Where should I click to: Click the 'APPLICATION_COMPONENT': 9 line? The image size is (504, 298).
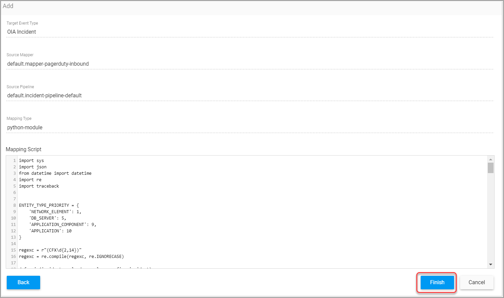pyautogui.click(x=62, y=224)
